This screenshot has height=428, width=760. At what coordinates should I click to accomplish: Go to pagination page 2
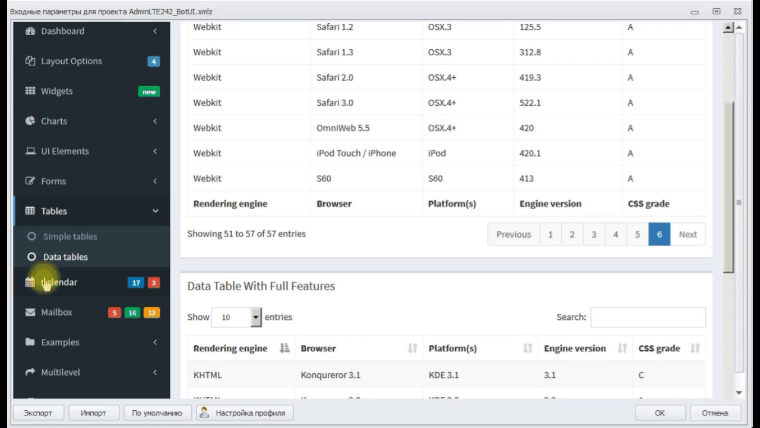pos(572,234)
